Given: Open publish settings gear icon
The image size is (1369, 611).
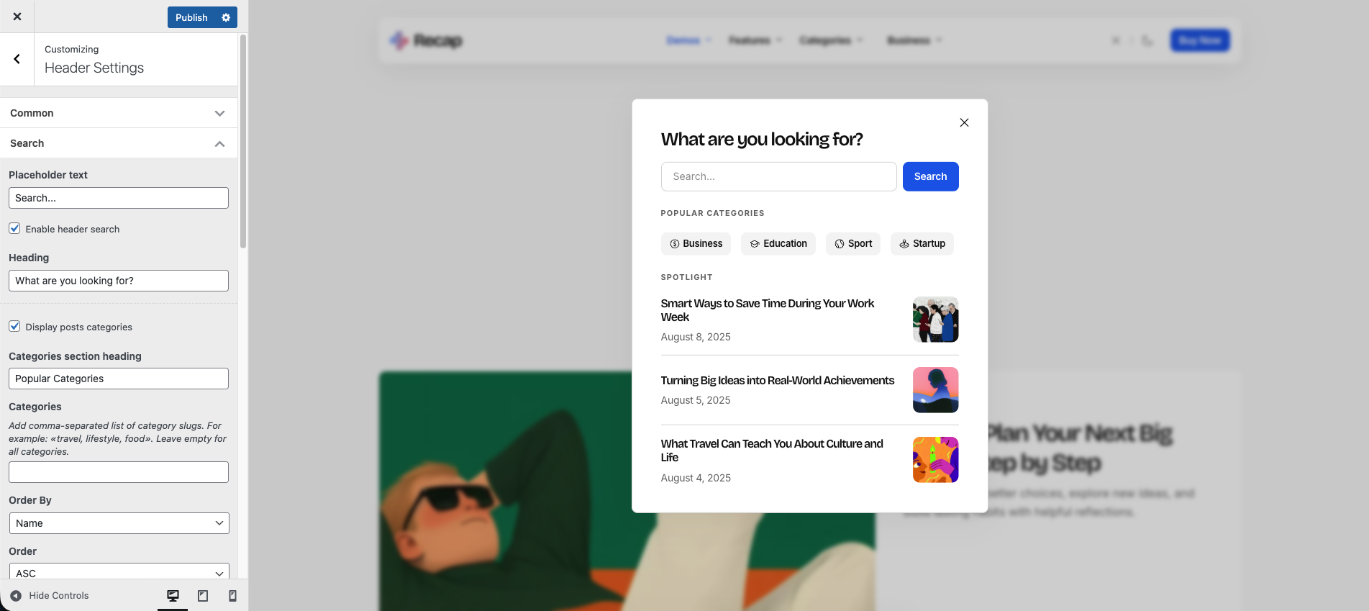Looking at the screenshot, I should pos(226,17).
